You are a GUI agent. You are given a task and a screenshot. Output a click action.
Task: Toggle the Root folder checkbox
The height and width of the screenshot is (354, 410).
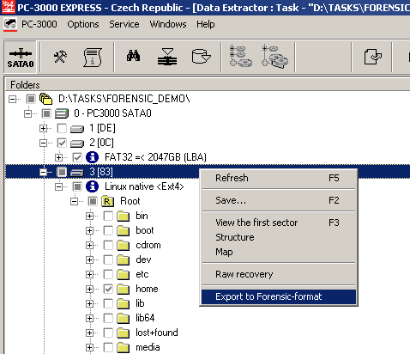(x=93, y=201)
